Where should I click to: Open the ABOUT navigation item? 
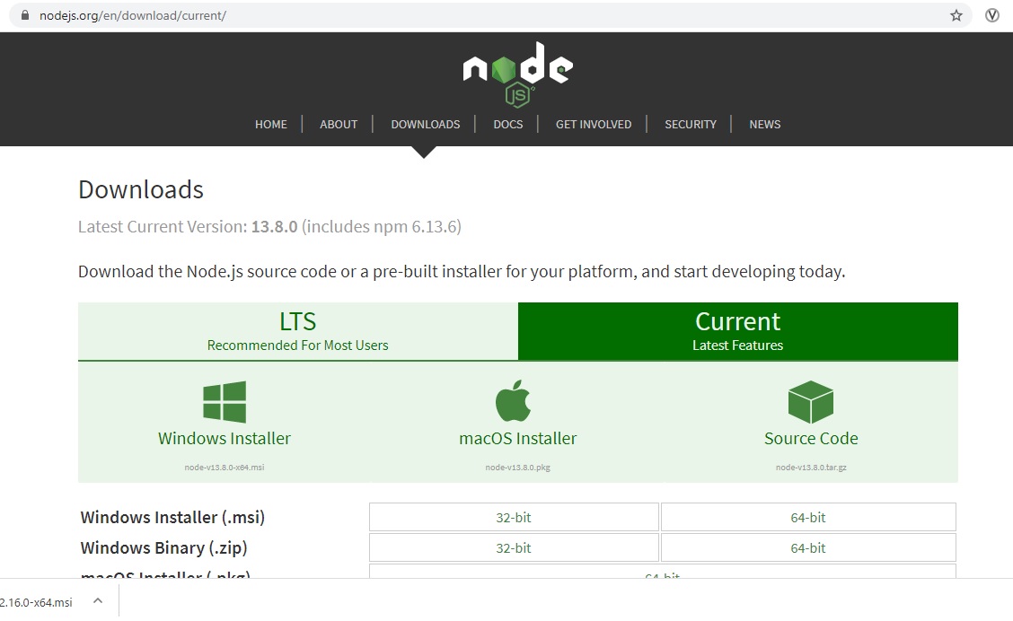pyautogui.click(x=339, y=124)
